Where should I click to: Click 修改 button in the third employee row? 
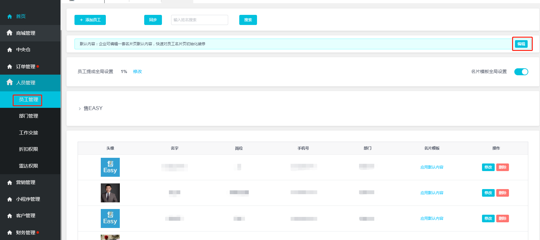click(488, 218)
